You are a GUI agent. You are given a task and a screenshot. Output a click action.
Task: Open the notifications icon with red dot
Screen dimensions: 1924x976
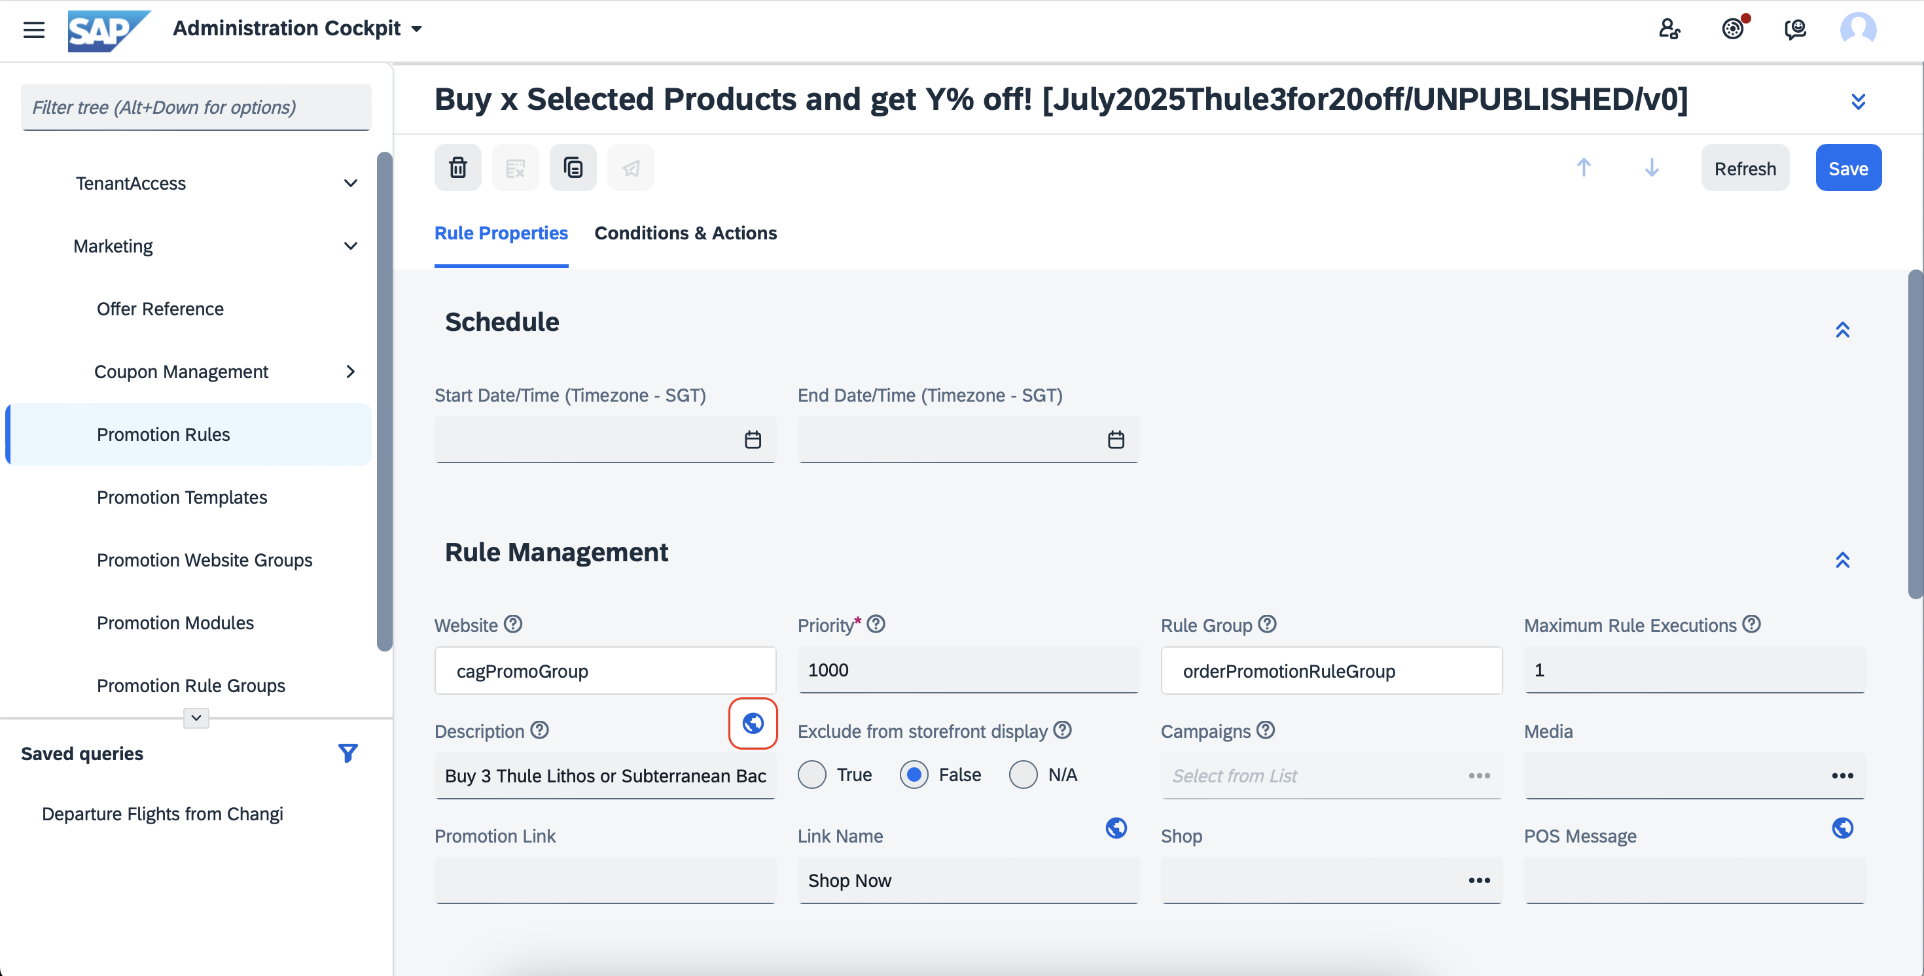tap(1734, 28)
